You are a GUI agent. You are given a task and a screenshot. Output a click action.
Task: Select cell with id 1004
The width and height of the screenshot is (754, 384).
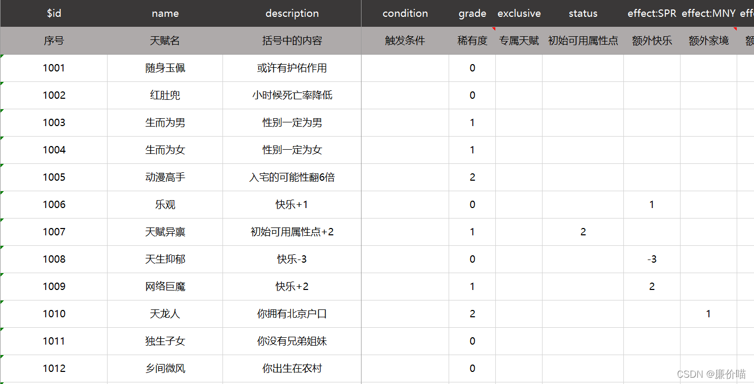(54, 150)
